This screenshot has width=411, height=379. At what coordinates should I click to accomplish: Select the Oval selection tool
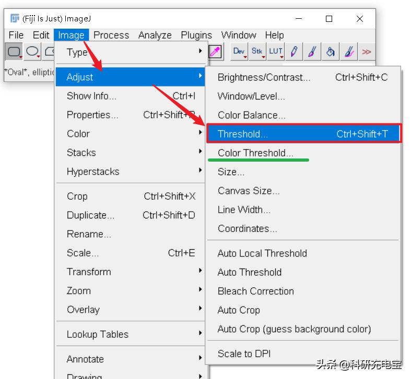pos(32,52)
